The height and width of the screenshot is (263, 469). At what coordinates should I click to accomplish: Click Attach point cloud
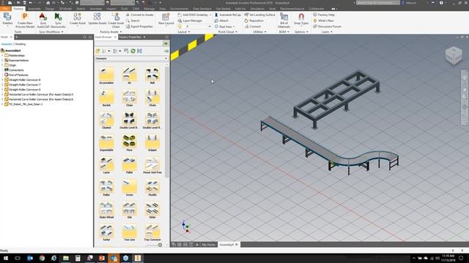221,20
